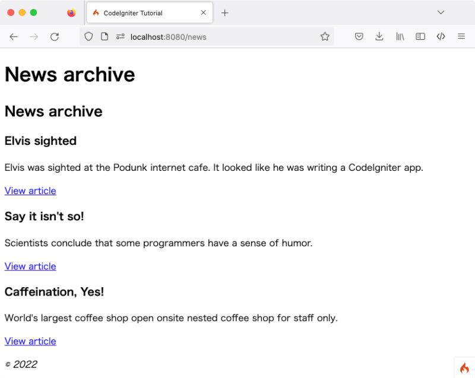
Task: Open a new tab with the plus button
Action: click(x=224, y=12)
